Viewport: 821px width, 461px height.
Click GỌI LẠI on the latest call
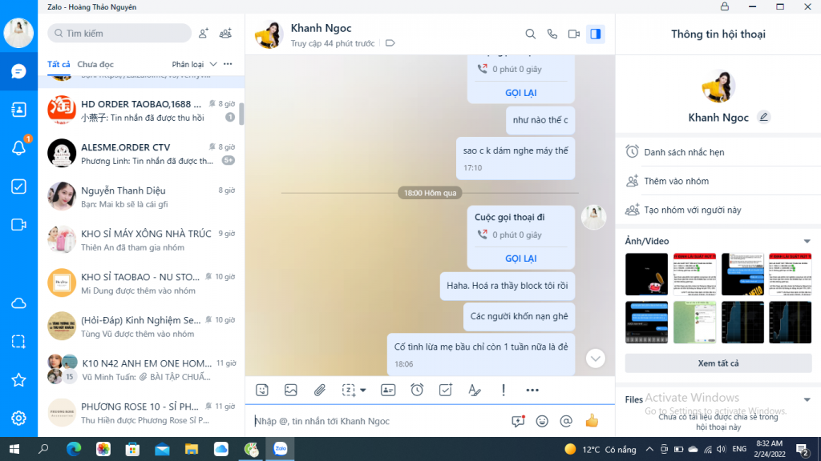[520, 259]
